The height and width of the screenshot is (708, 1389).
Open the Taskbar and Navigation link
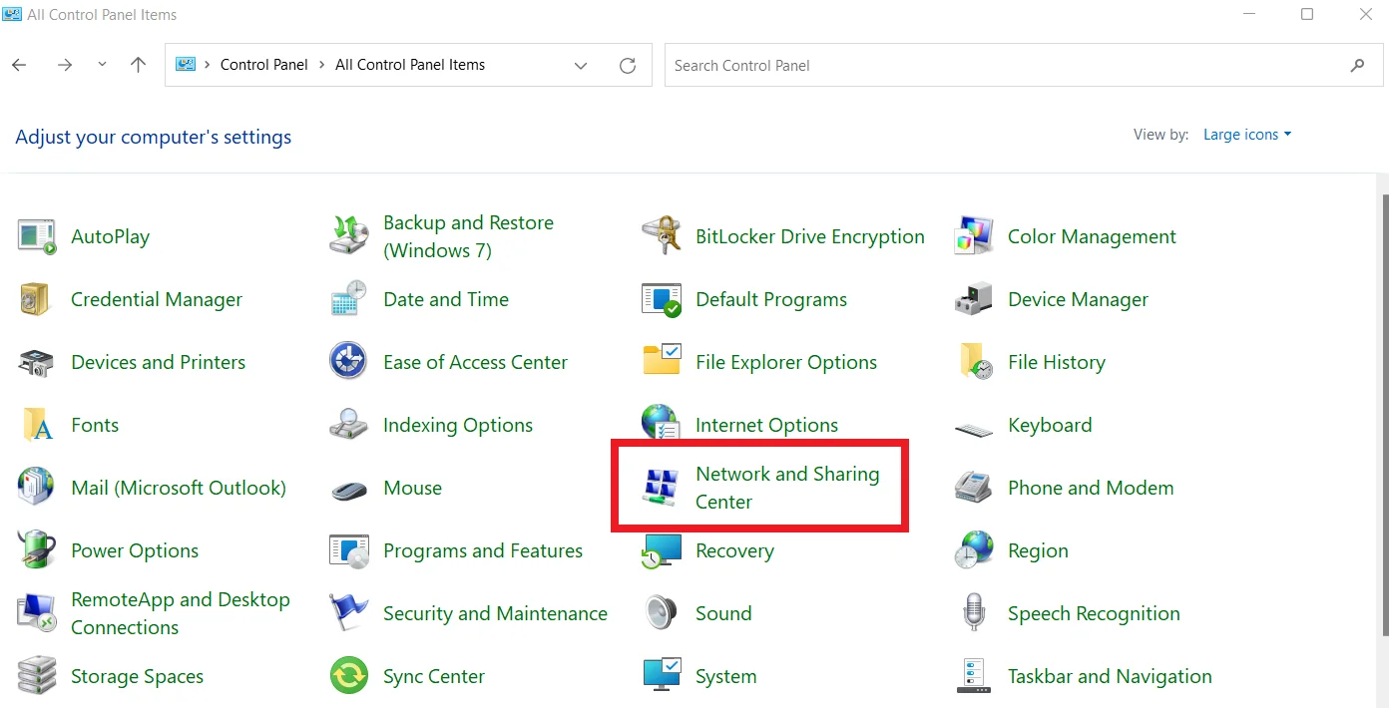(1109, 677)
